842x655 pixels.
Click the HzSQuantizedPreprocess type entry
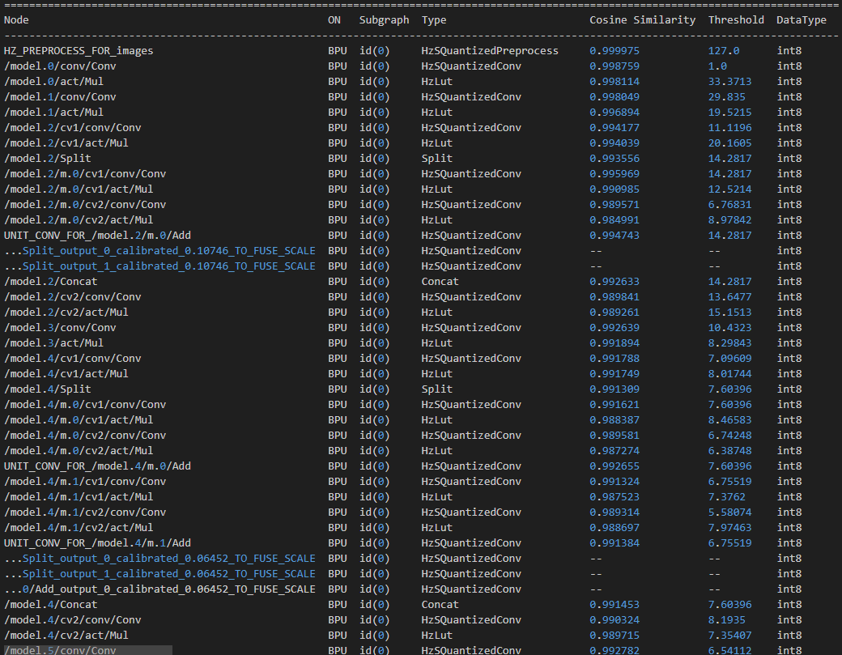click(490, 50)
